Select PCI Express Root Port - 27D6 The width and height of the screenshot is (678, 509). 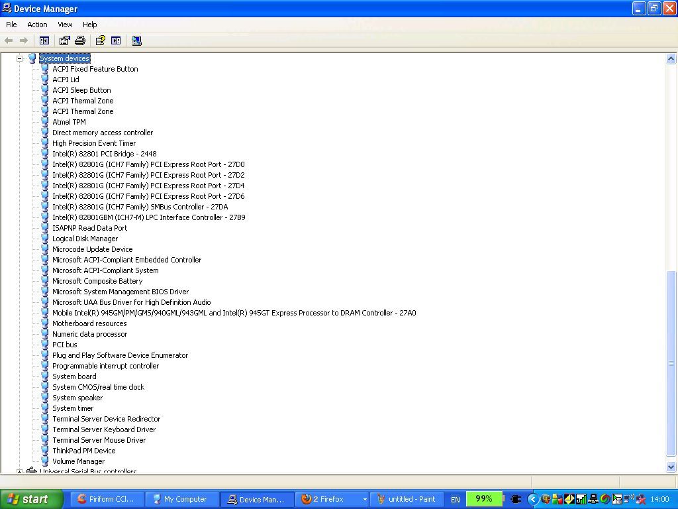point(148,196)
